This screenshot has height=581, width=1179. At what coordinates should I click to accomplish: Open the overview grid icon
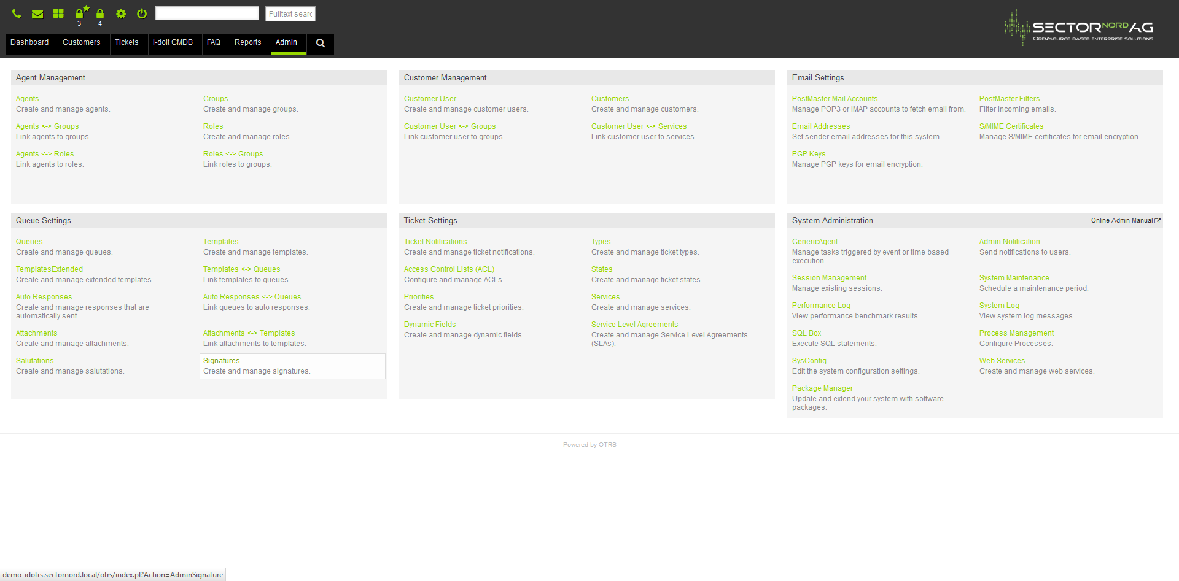58,13
